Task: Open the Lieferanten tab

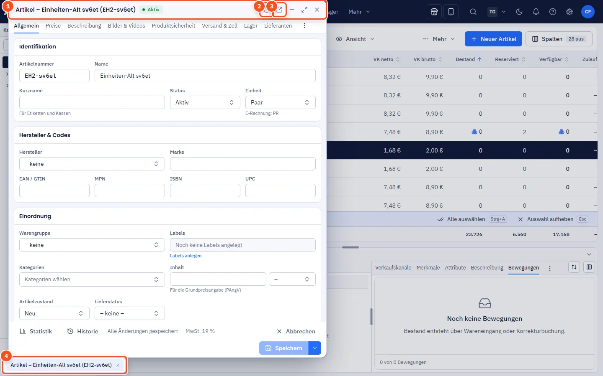Action: 278,26
